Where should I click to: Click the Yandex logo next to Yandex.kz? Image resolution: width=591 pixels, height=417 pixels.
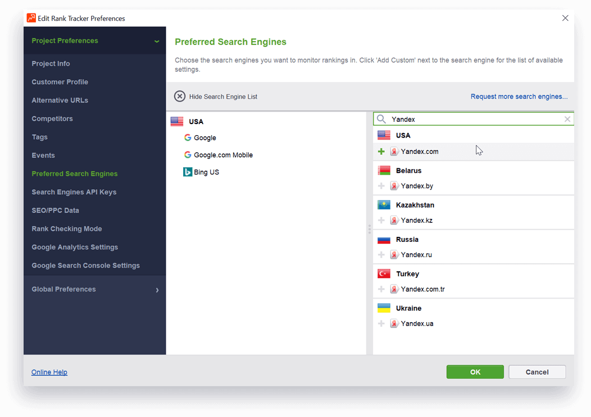click(x=394, y=220)
